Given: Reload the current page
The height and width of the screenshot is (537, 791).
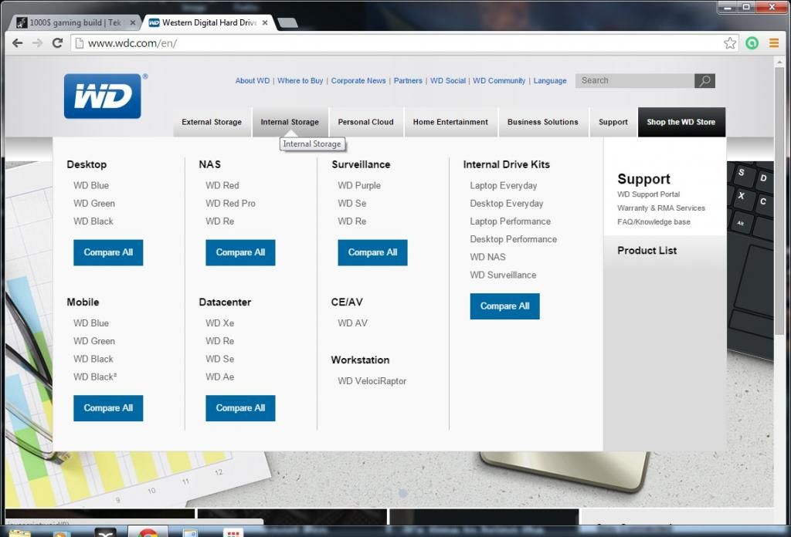Looking at the screenshot, I should pyautogui.click(x=57, y=43).
